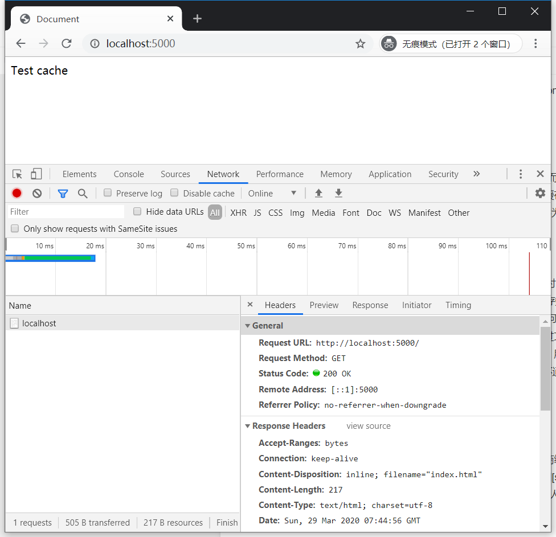Click the headers pane scrollbar thumb
Viewport: 556px width, 537px height.
[545, 368]
